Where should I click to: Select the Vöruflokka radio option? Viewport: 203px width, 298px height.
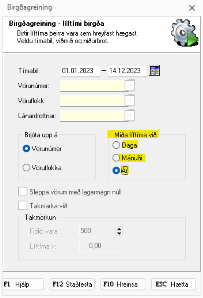[x=26, y=168]
